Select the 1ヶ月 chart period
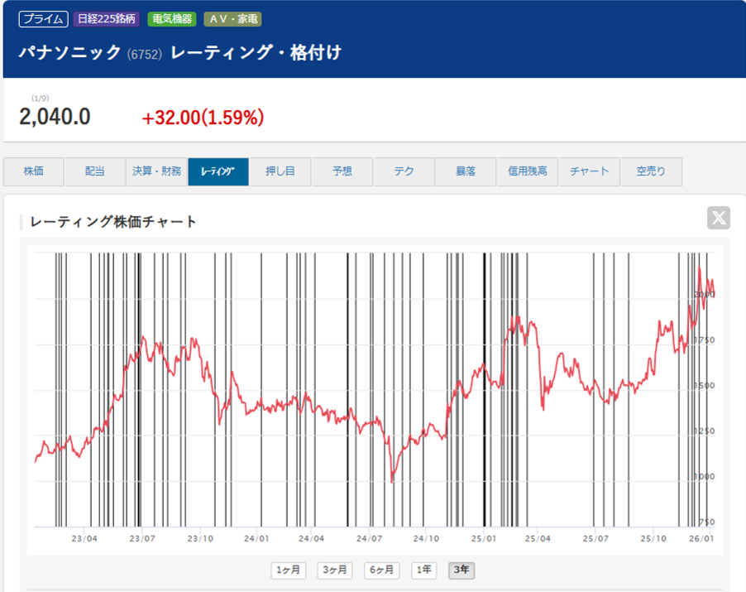Viewport: 746px width, 592px height. point(287,570)
